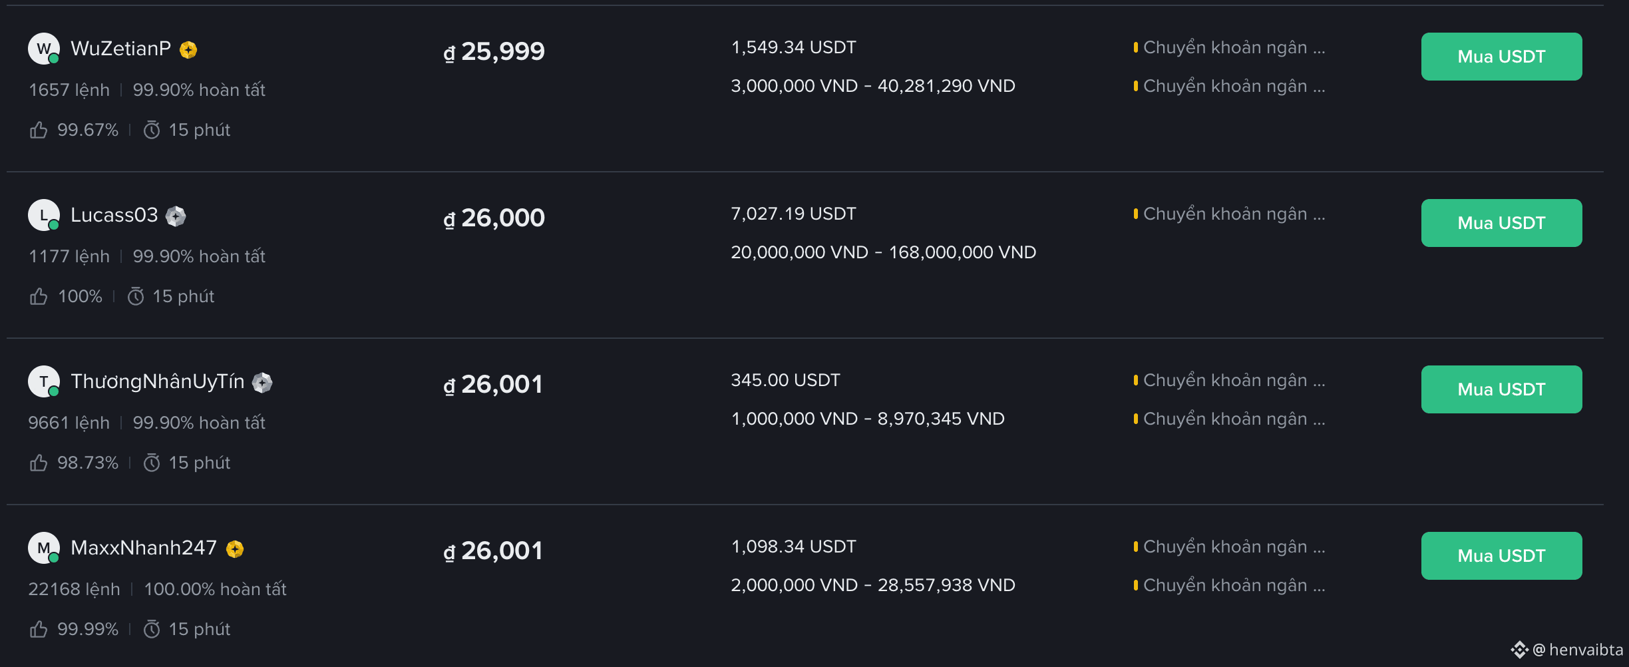Open the MaxxNhanh247 merchant profile name

(144, 548)
